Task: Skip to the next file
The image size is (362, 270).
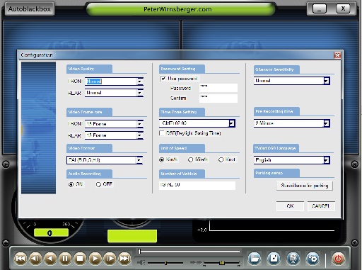Action: [x=124, y=259]
